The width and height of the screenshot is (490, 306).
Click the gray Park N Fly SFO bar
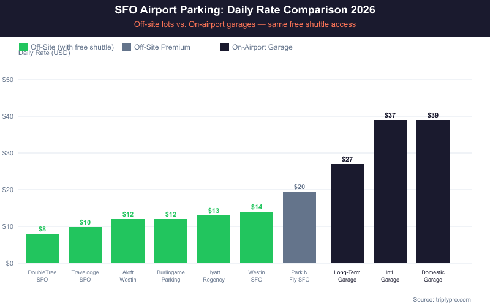coord(300,227)
